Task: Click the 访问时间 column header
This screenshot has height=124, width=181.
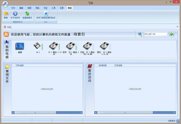Action: (x=103, y=65)
